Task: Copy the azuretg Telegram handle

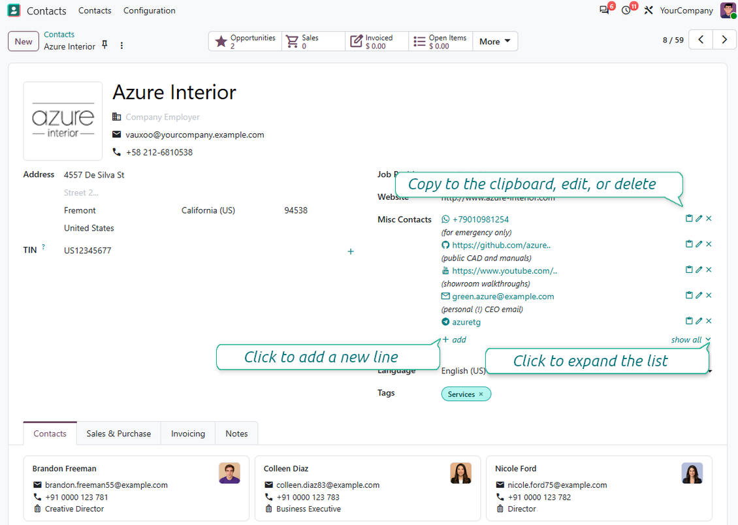Action: click(689, 321)
